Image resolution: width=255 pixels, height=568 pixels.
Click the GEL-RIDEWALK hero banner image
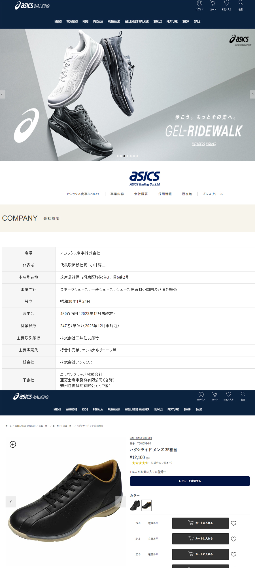(127, 95)
